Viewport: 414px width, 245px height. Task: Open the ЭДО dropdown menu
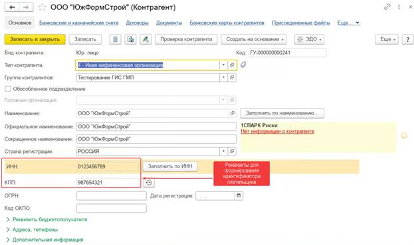click(309, 40)
